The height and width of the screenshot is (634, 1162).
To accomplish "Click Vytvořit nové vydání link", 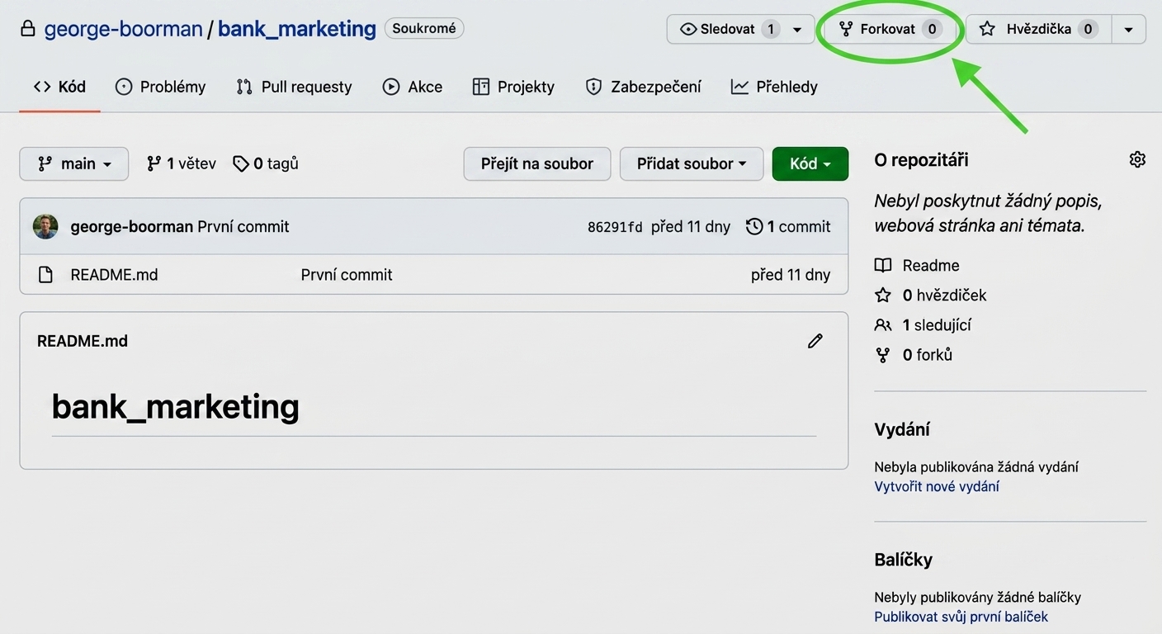I will click(x=937, y=486).
